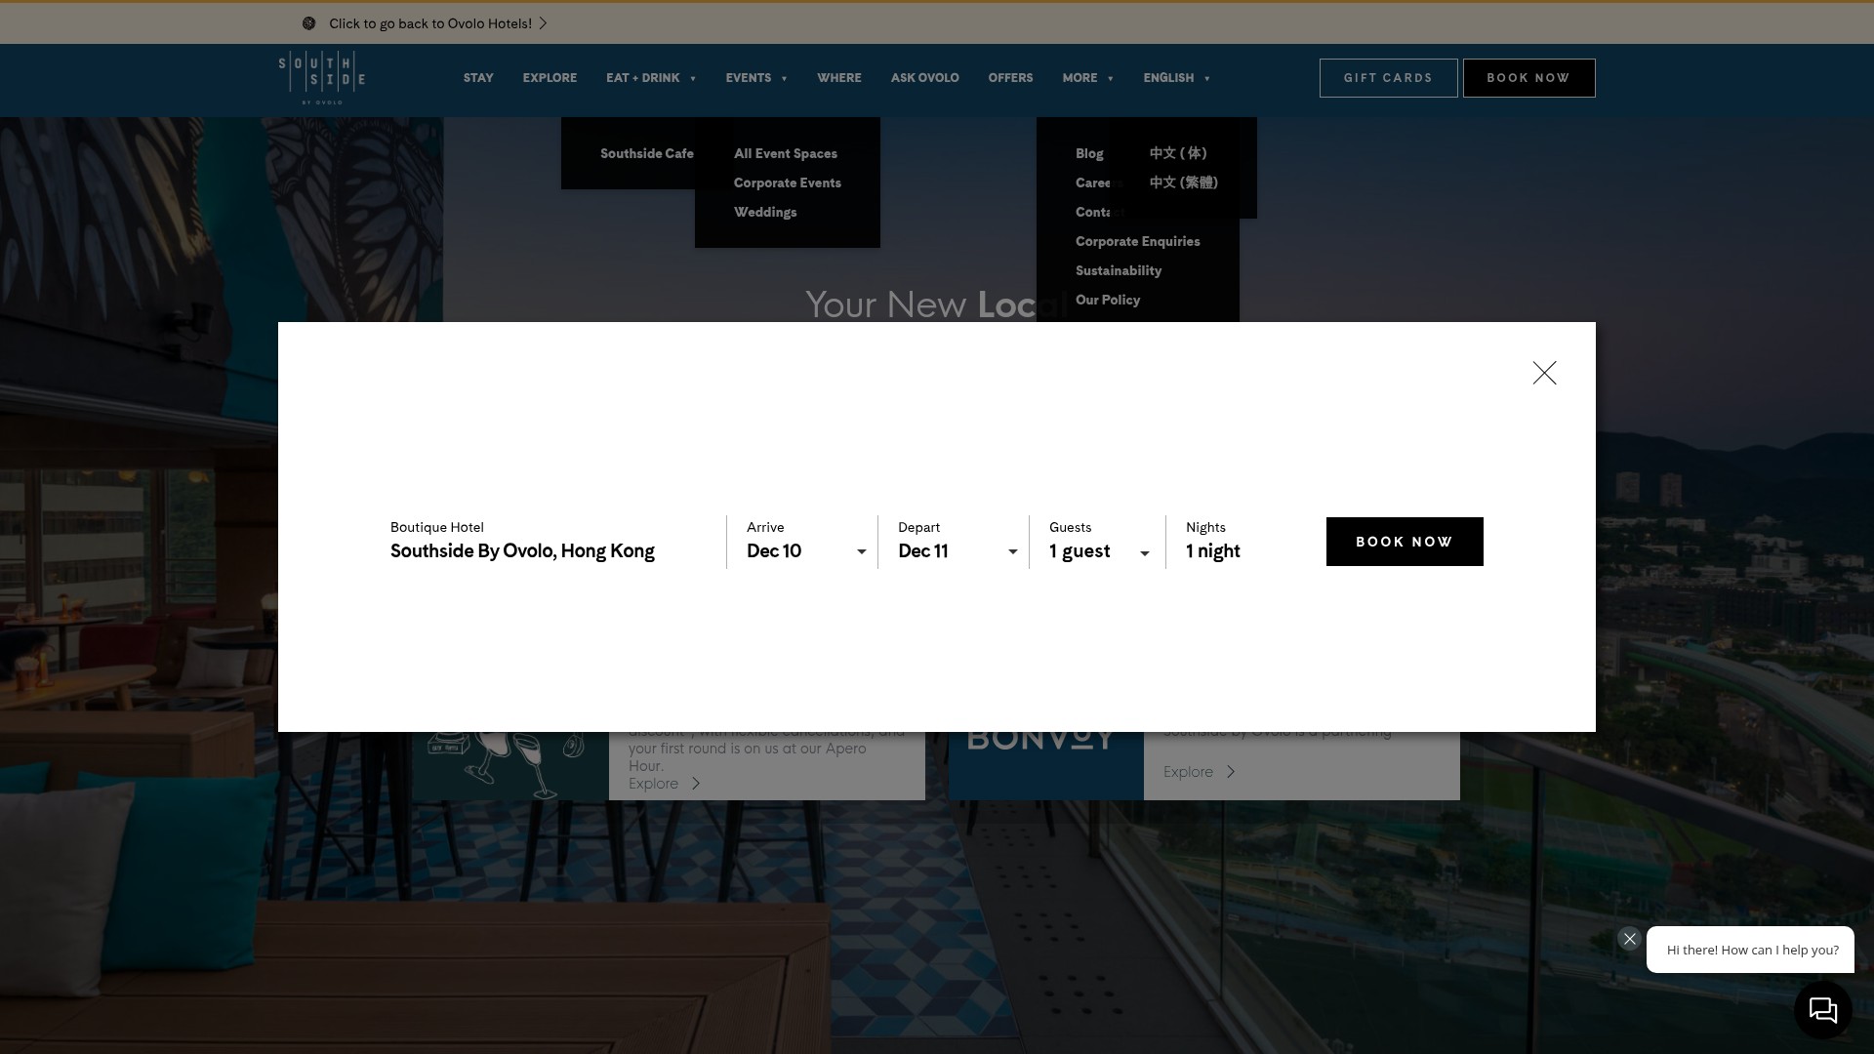The width and height of the screenshot is (1874, 1054).
Task: Switch language to simplified Chinese 中文 (体)
Action: tap(1178, 153)
